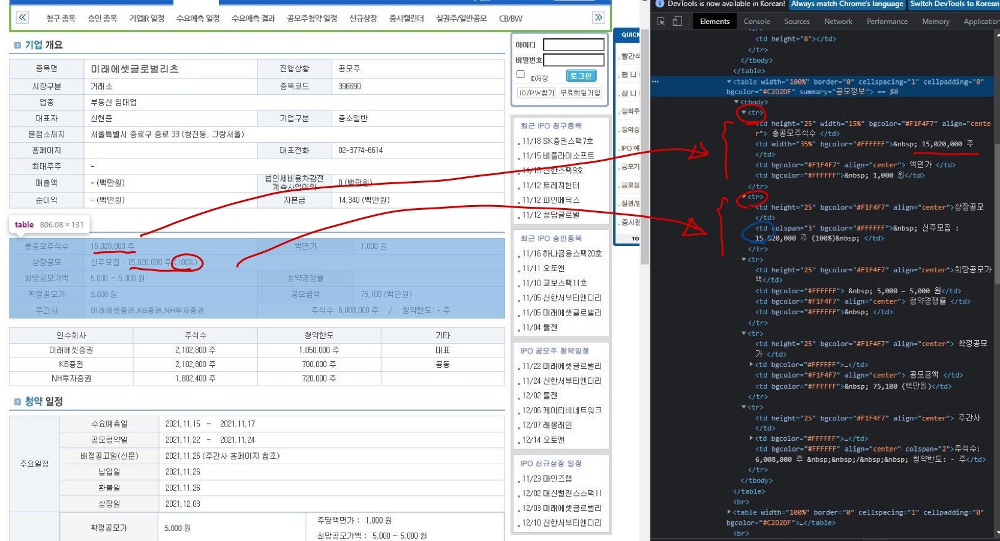Viewport: 1000px width, 541px height.
Task: Open the Performance tab in DevTools
Action: point(887,22)
